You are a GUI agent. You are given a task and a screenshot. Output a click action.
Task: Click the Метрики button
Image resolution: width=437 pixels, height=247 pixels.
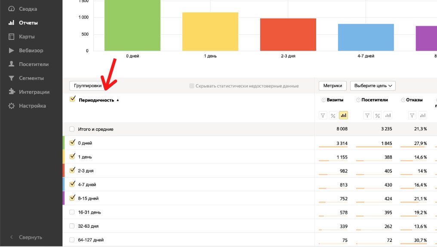332,86
